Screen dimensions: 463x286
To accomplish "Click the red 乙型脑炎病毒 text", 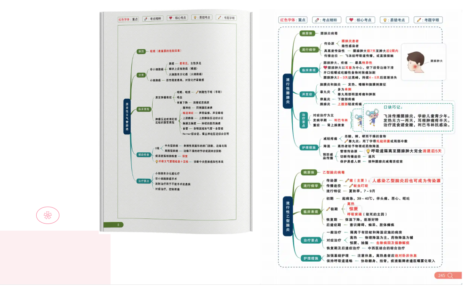I will [x=333, y=172].
